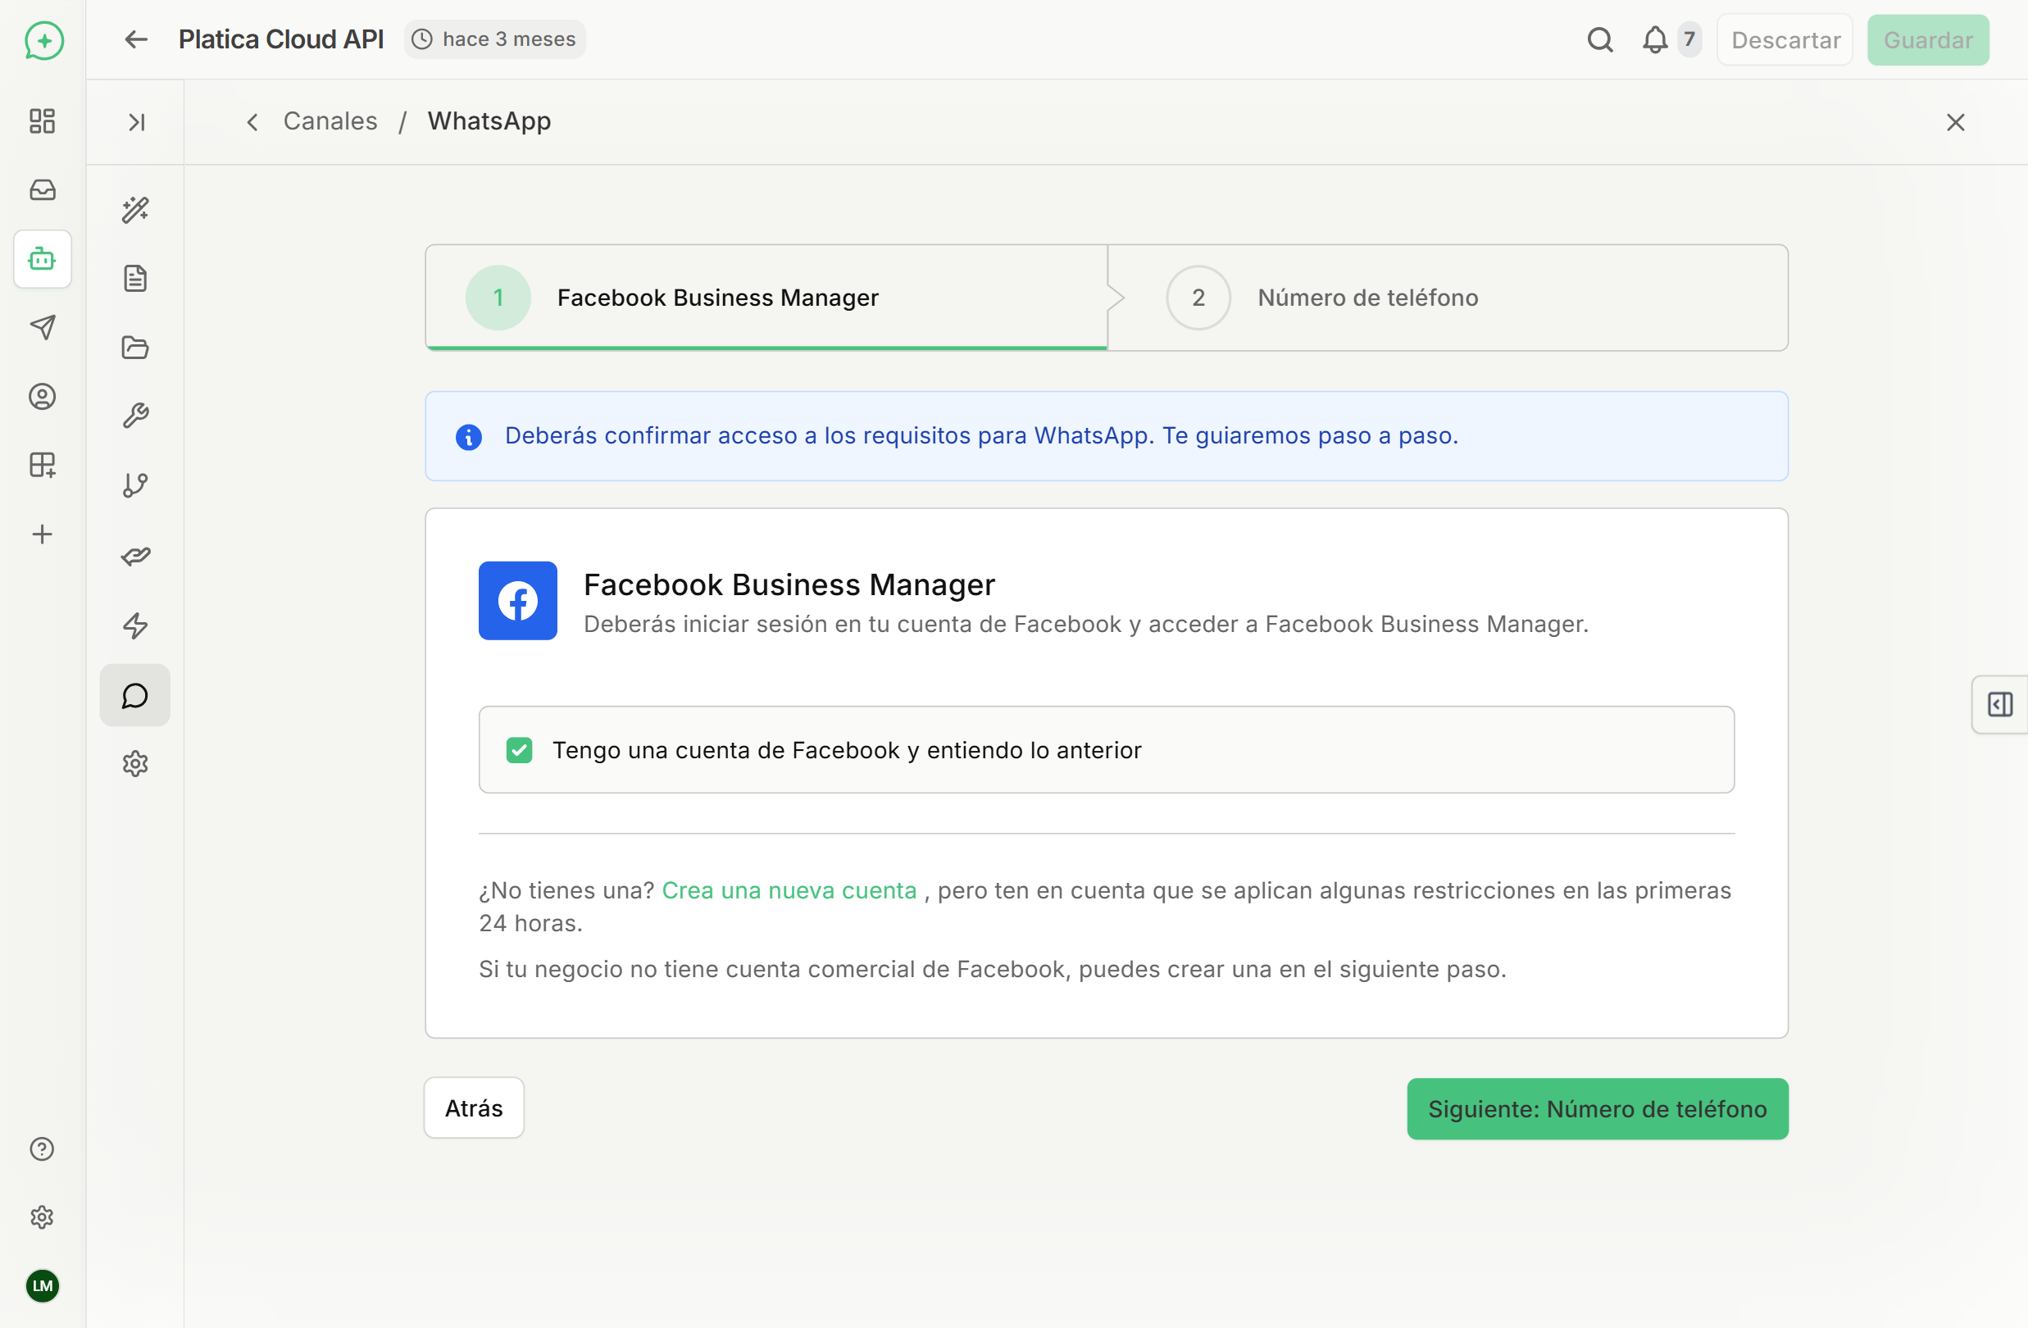Open the git branch flow icon

[x=134, y=485]
